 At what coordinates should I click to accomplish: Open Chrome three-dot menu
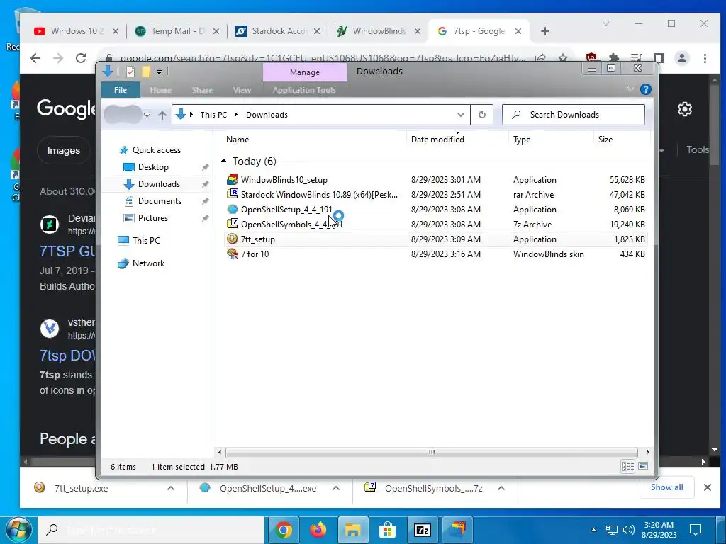(705, 58)
